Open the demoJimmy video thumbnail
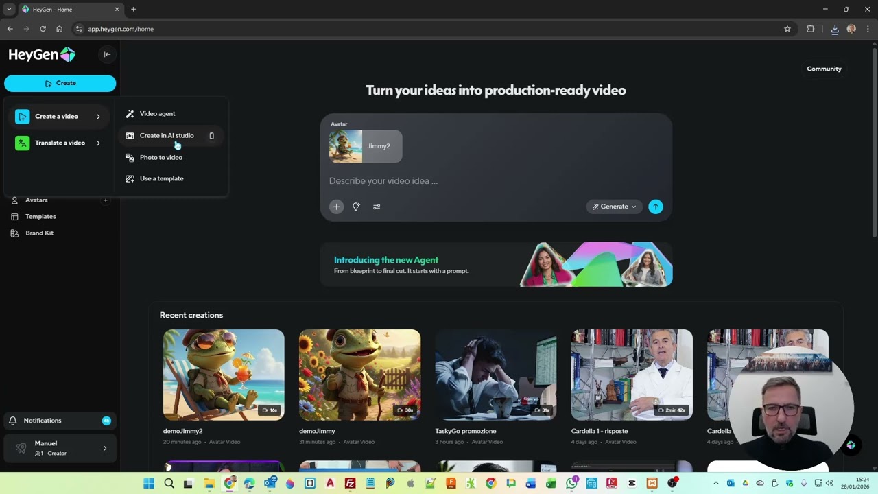This screenshot has height=494, width=878. (x=359, y=375)
